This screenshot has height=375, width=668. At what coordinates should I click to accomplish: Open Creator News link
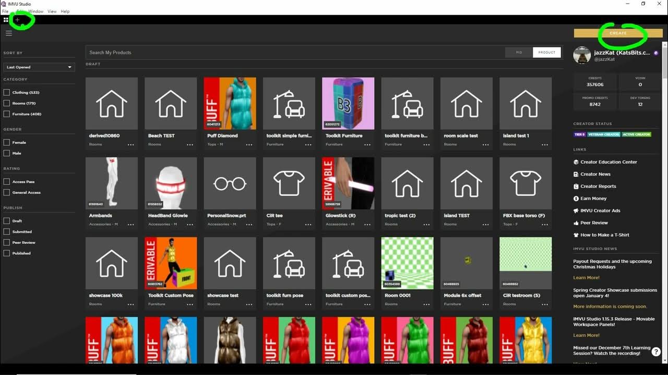(595, 174)
